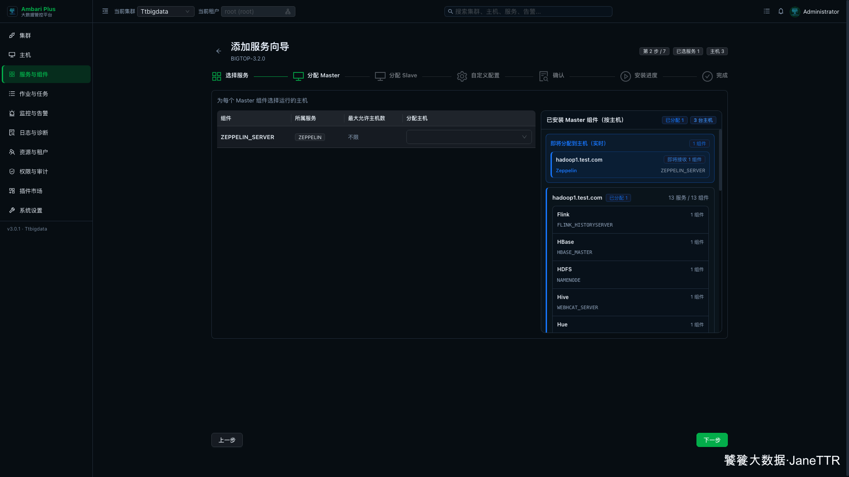Click the 分配 Slave step icon
This screenshot has height=477, width=849.
380,76
